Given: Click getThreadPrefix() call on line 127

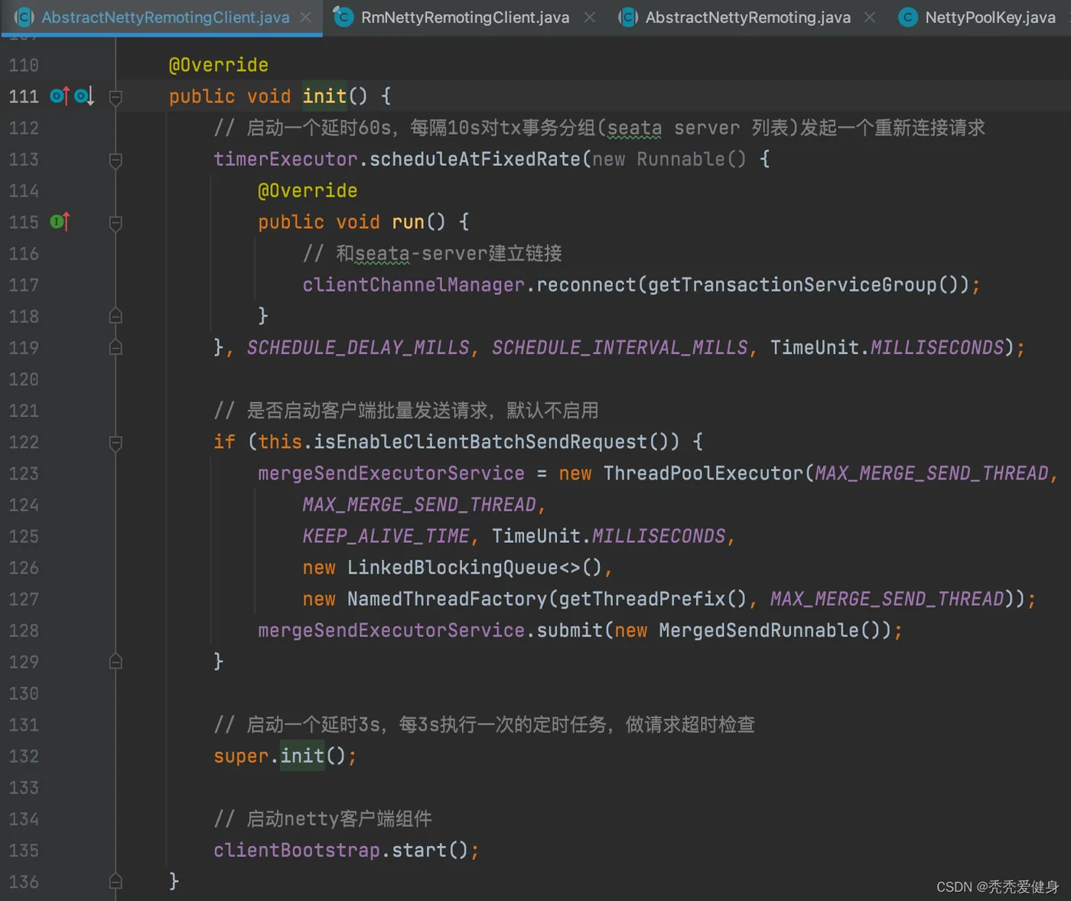Looking at the screenshot, I should point(653,598).
